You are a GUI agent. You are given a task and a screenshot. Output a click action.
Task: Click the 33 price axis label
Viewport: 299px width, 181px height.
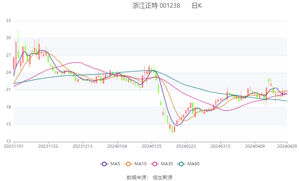click(x=8, y=21)
